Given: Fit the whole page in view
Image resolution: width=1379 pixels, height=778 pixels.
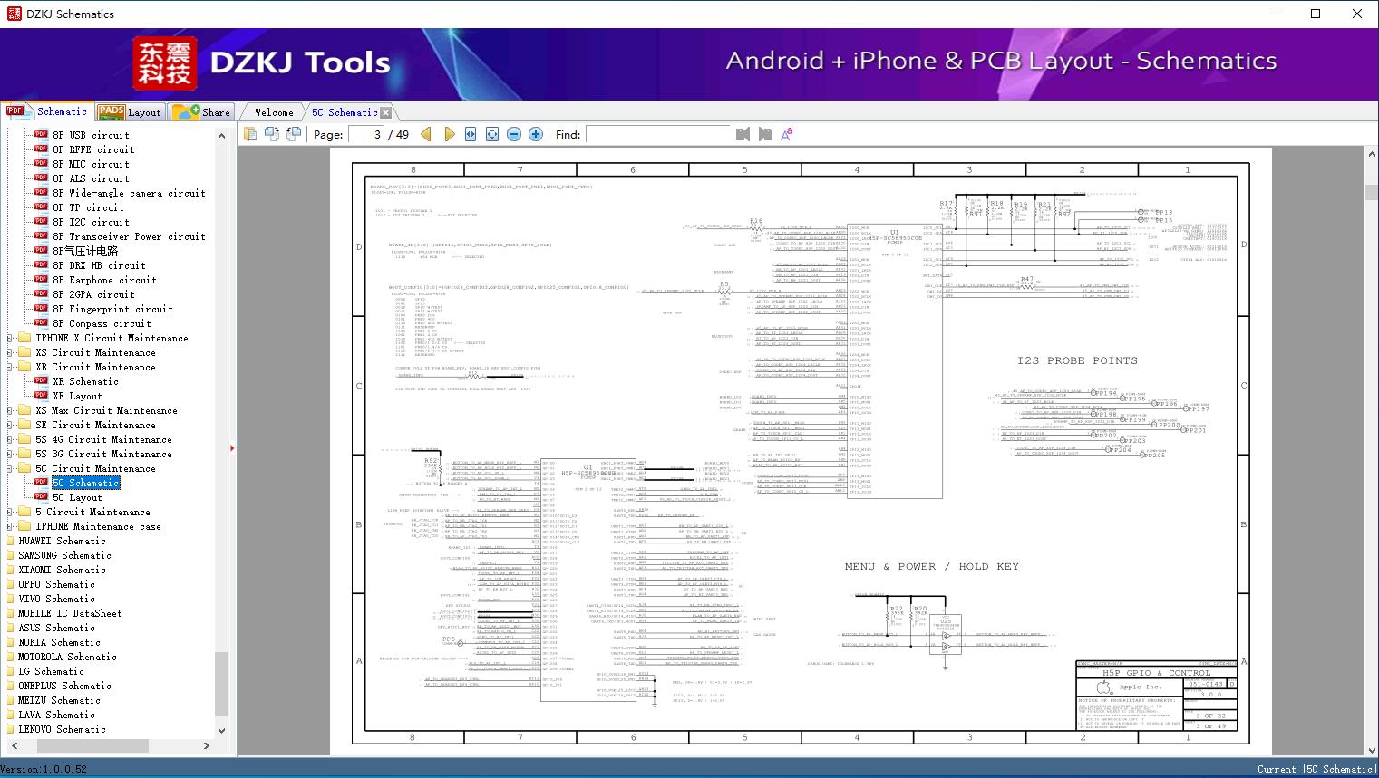Looking at the screenshot, I should point(492,134).
